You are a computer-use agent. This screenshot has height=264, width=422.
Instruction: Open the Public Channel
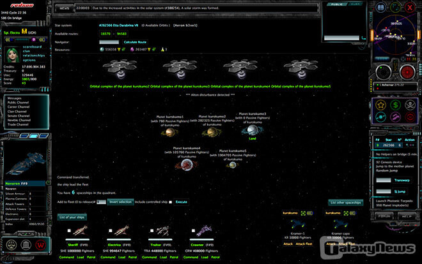coord(18,103)
